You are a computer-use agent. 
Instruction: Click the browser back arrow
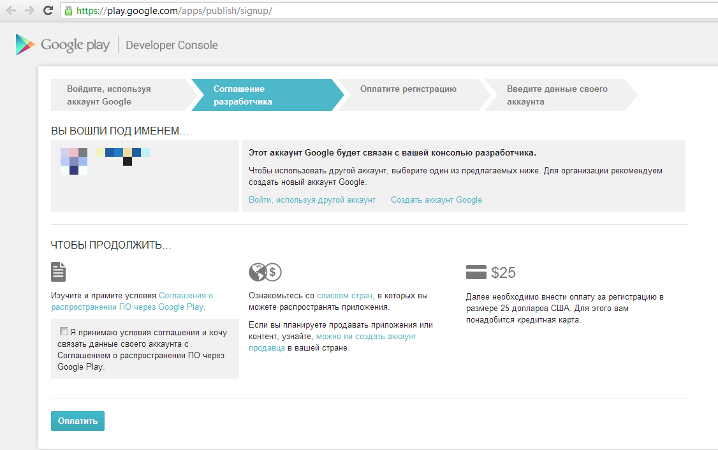tap(11, 11)
